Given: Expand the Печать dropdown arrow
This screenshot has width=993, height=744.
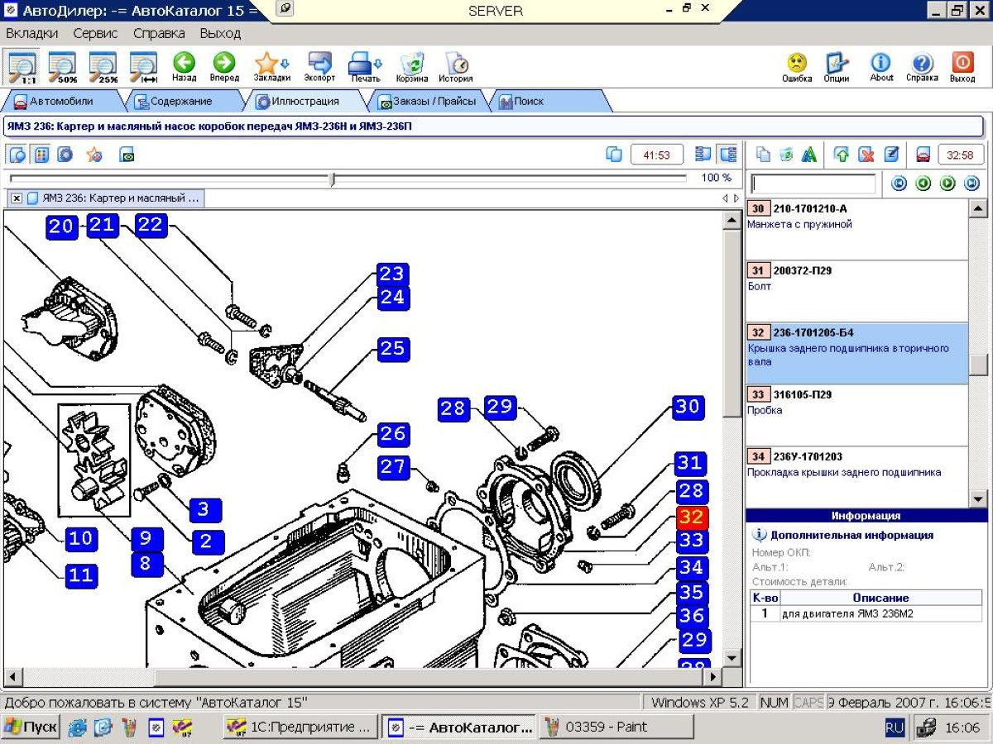Looking at the screenshot, I should 378,64.
